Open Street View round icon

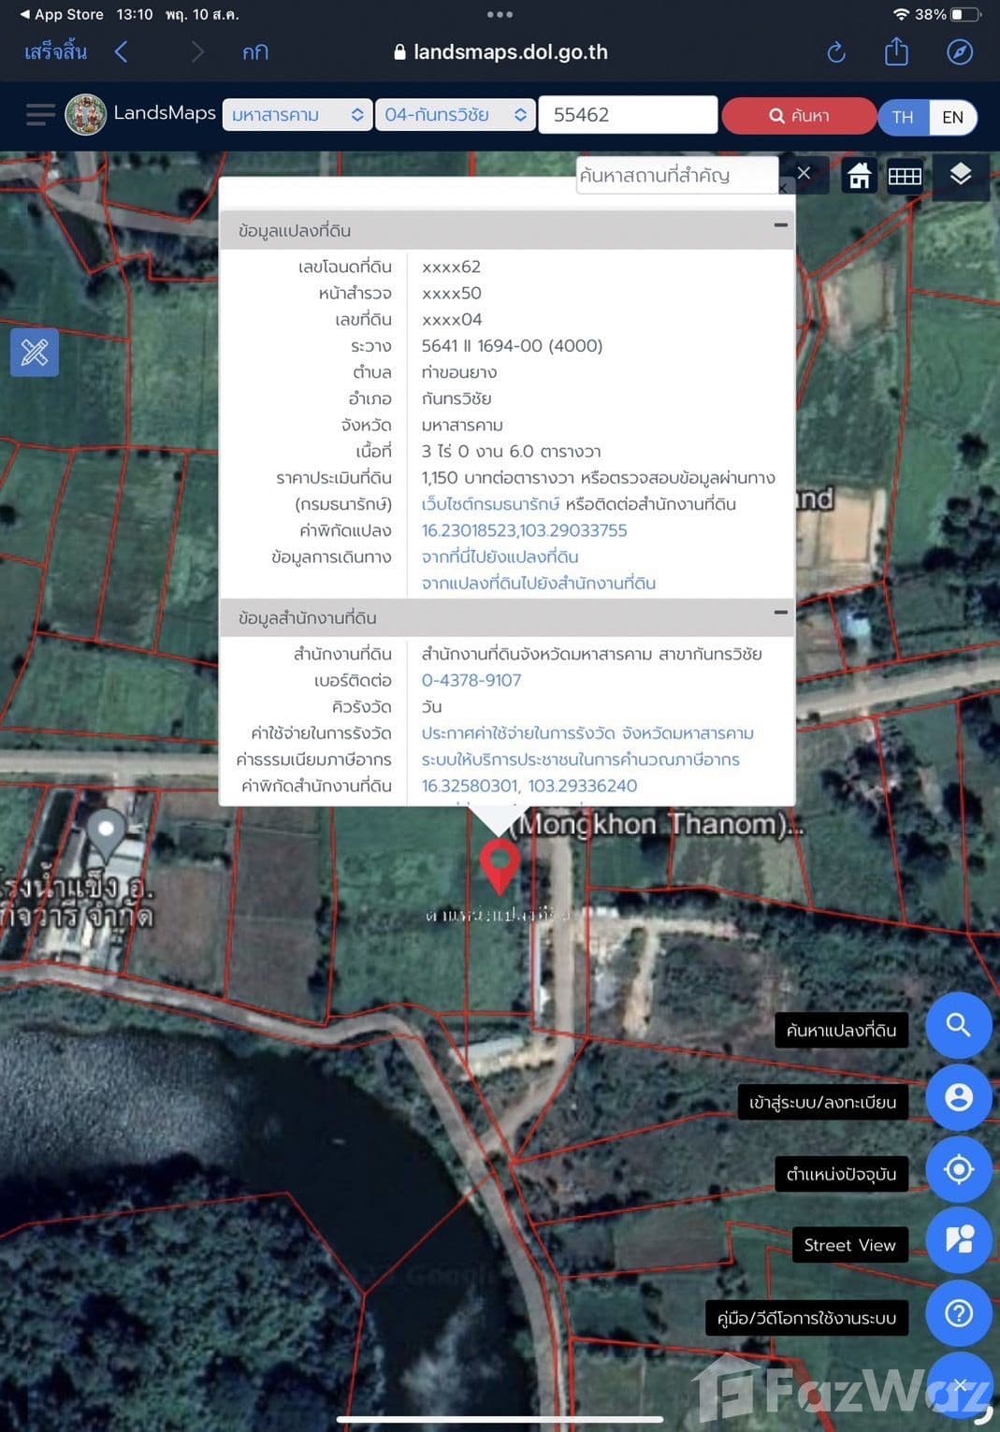tap(958, 1241)
